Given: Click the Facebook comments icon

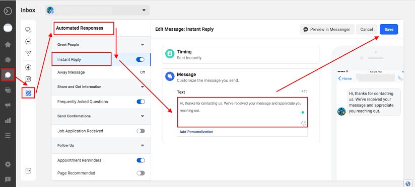Looking at the screenshot, I should coord(28,67).
